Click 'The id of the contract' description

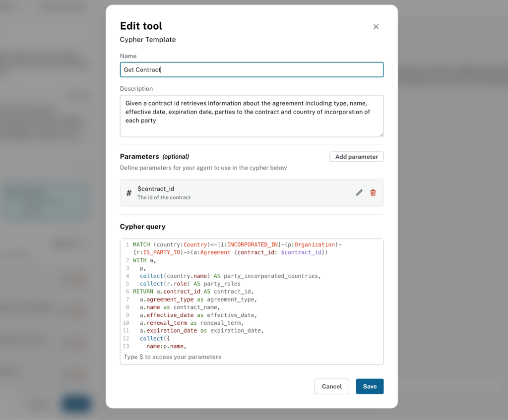(x=164, y=197)
